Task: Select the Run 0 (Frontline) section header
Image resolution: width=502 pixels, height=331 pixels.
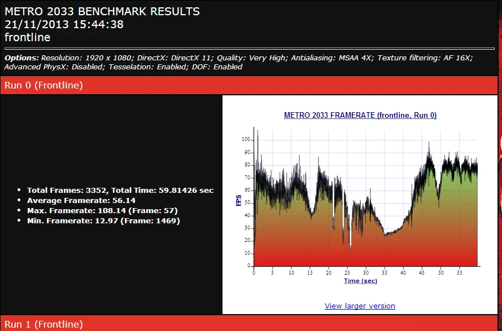Action: pos(249,85)
